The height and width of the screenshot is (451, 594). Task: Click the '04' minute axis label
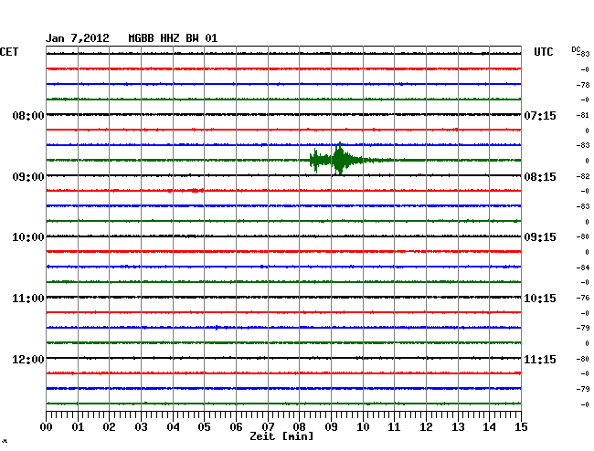point(173,426)
